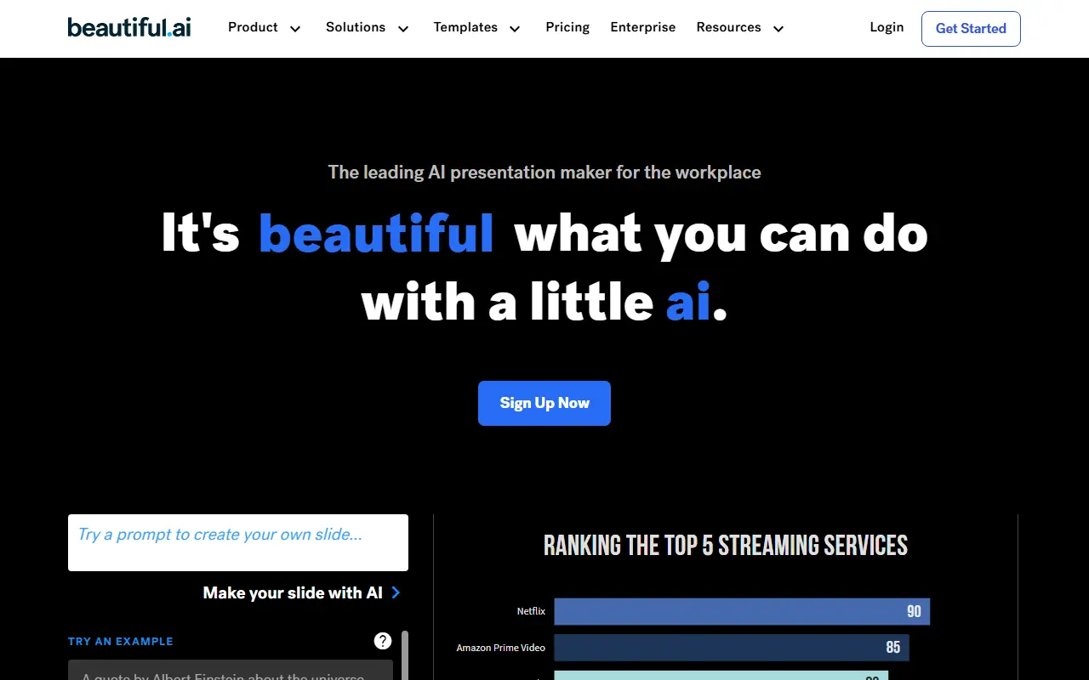Image resolution: width=1089 pixels, height=680 pixels.
Task: Open the Product menu item
Action: (x=253, y=27)
